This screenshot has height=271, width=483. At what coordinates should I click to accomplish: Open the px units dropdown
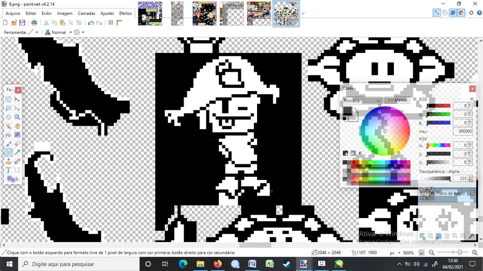(x=399, y=253)
